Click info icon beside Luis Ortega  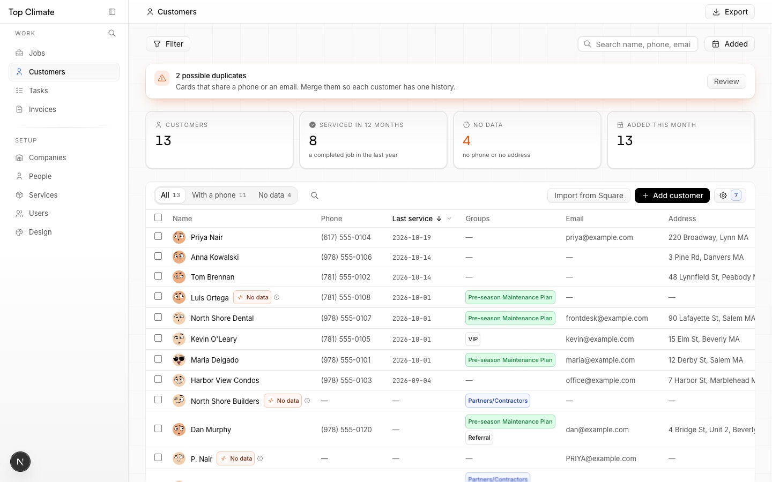pos(277,297)
